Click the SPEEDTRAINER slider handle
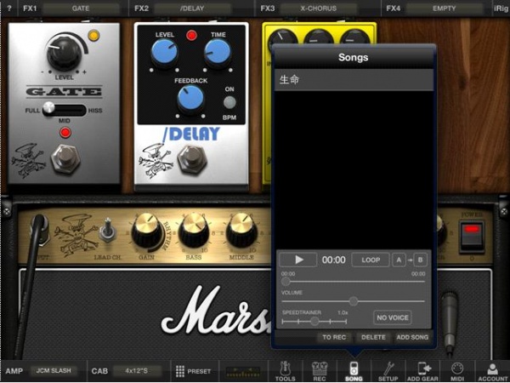This screenshot has width=510, height=383. (x=314, y=322)
